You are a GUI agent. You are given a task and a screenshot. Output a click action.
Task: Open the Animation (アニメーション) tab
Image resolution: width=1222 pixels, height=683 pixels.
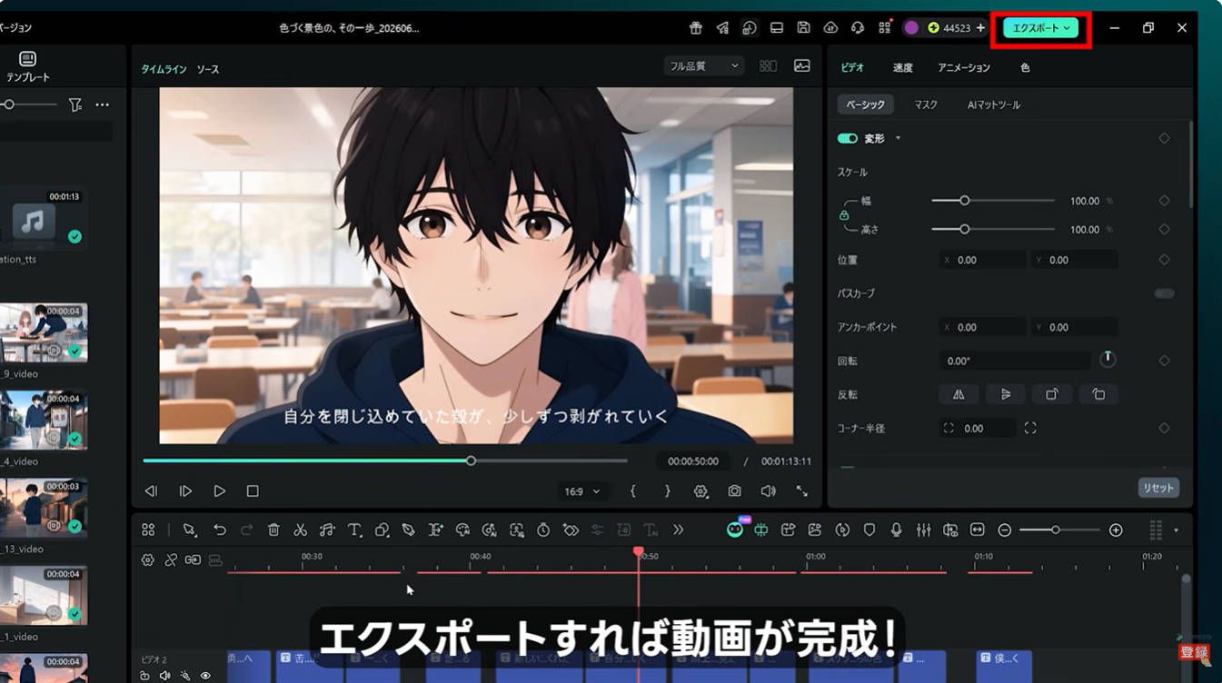(964, 67)
